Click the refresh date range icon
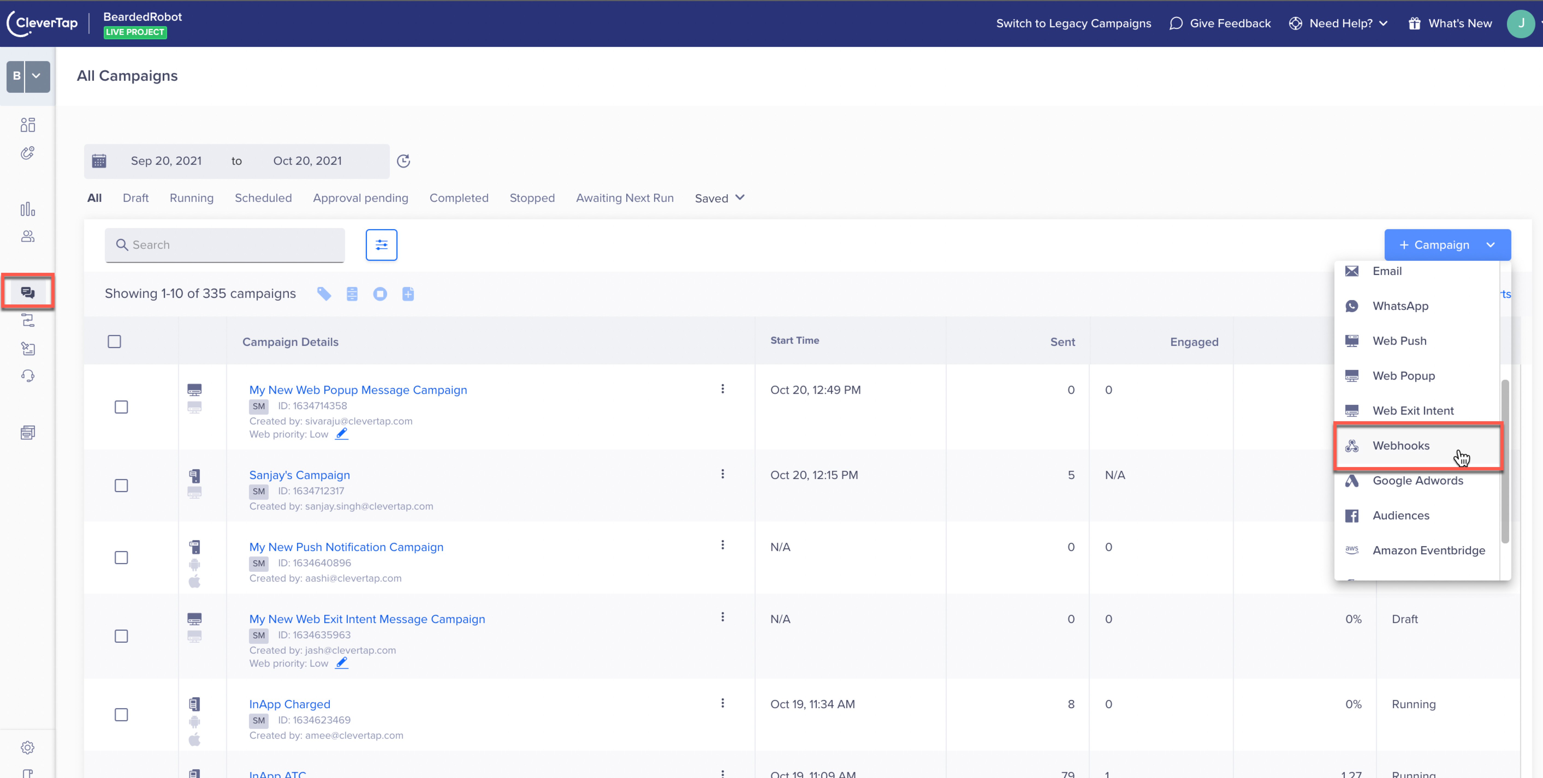 coord(404,161)
